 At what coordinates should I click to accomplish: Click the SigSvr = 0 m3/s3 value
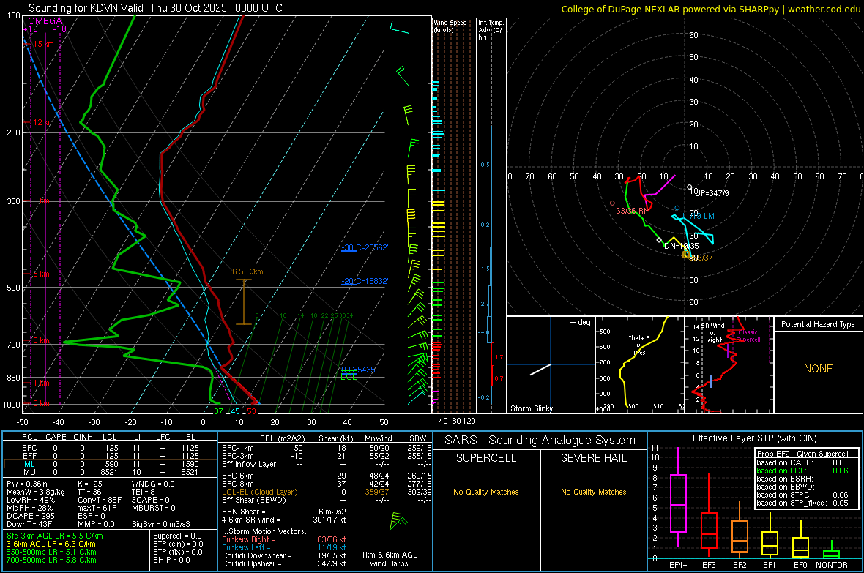(161, 524)
